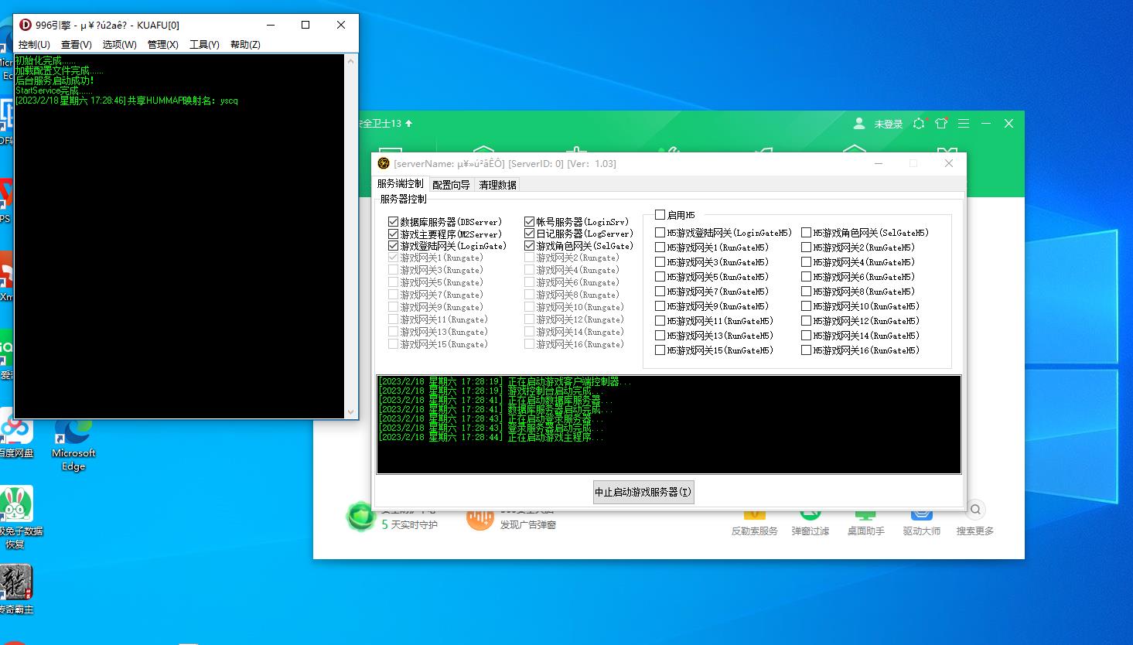Check H5游戏登陆网关(LoginGateH5)
This screenshot has height=645, width=1133.
(x=660, y=233)
